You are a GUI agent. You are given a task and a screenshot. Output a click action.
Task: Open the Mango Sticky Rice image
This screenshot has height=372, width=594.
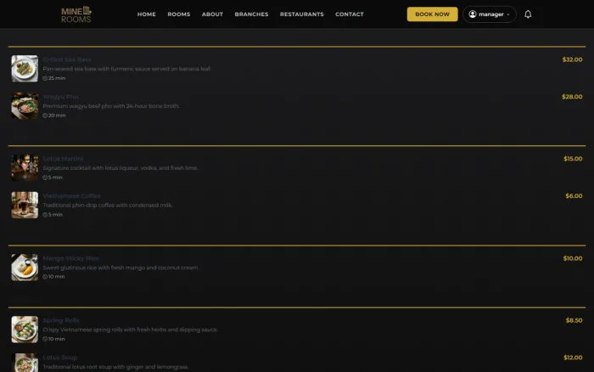25,268
